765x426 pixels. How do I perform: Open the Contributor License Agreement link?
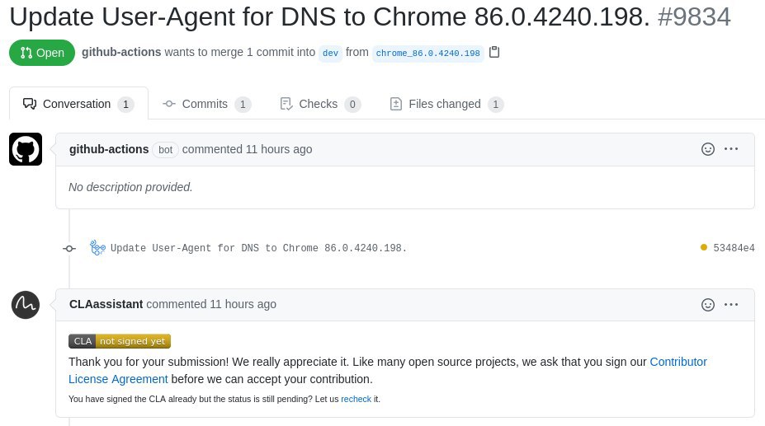(388, 371)
